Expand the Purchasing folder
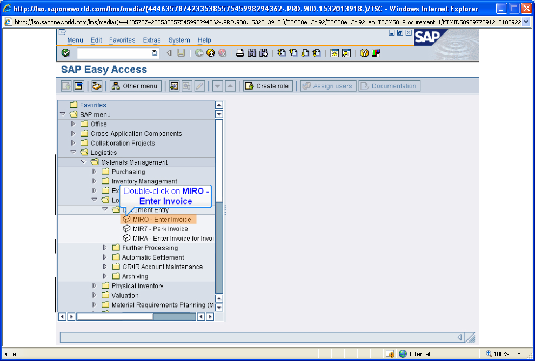The image size is (535, 361). (94, 172)
